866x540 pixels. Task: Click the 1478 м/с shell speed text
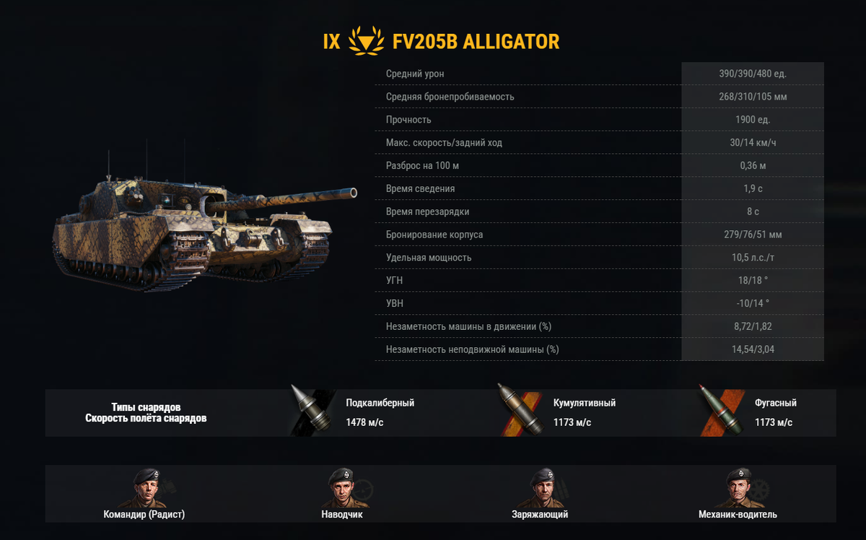364,422
